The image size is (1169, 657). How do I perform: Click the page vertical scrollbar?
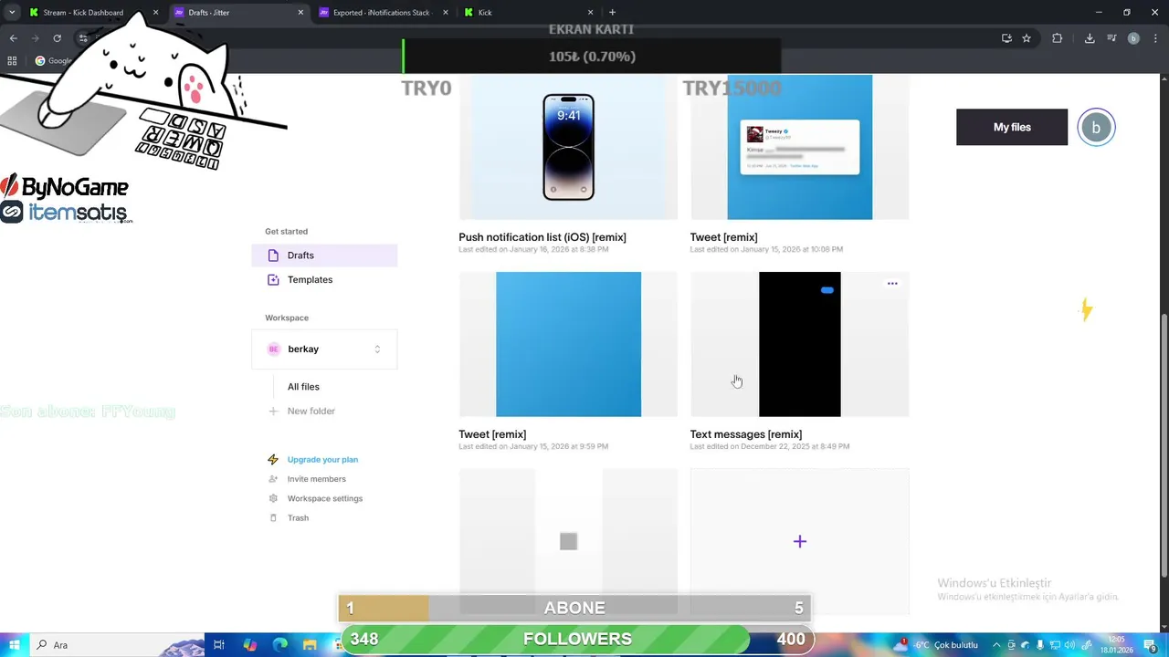pos(1164,445)
